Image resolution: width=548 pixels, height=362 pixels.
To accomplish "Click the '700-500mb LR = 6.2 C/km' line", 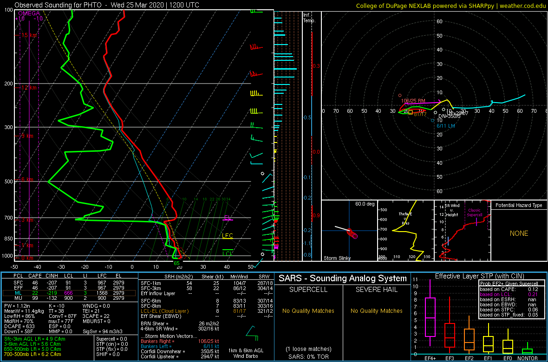I will click(x=33, y=354).
